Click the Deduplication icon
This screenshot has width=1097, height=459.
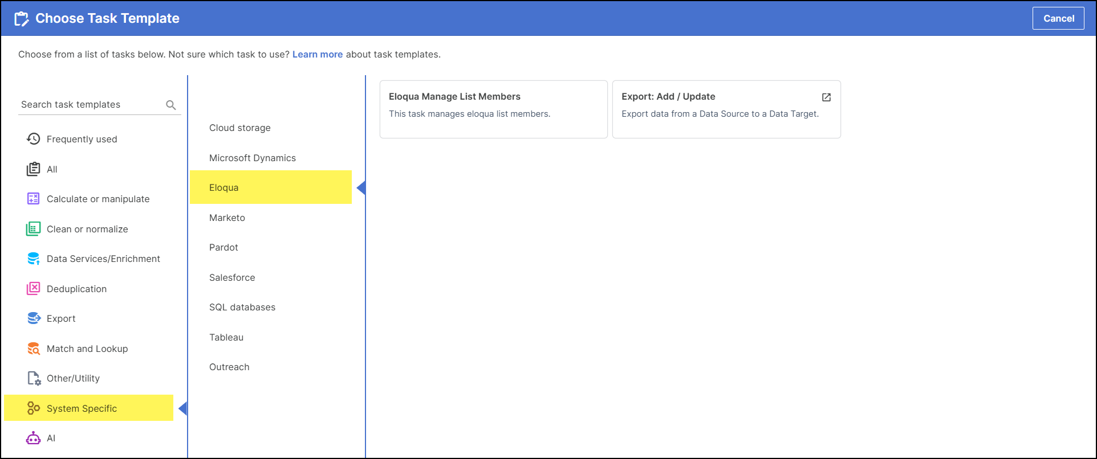coord(34,289)
